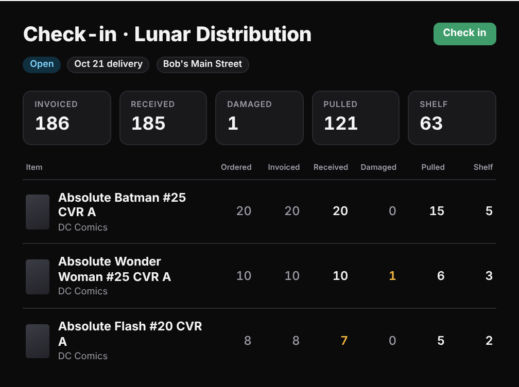Viewport: 519px width, 387px height.
Task: Click the Bob's Main Street tag
Action: coord(202,64)
